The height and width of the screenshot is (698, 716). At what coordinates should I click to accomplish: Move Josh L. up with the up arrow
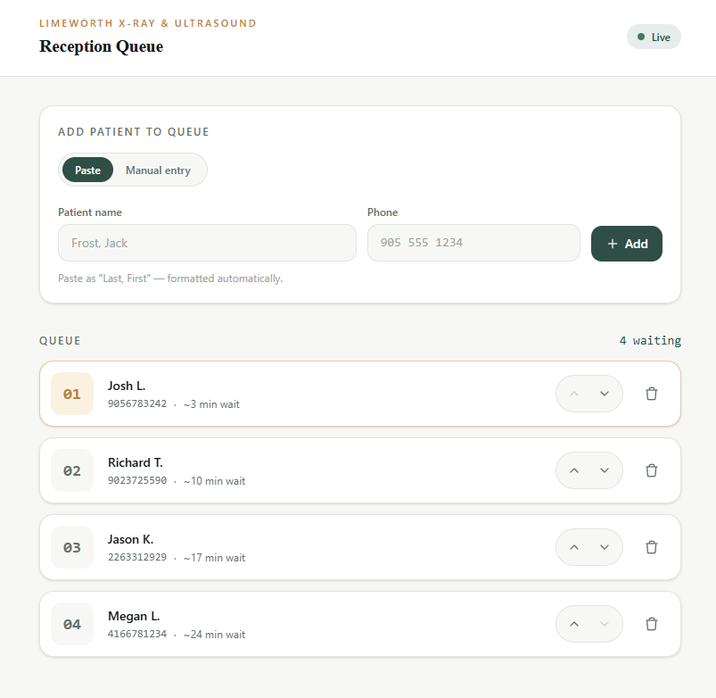tap(574, 394)
